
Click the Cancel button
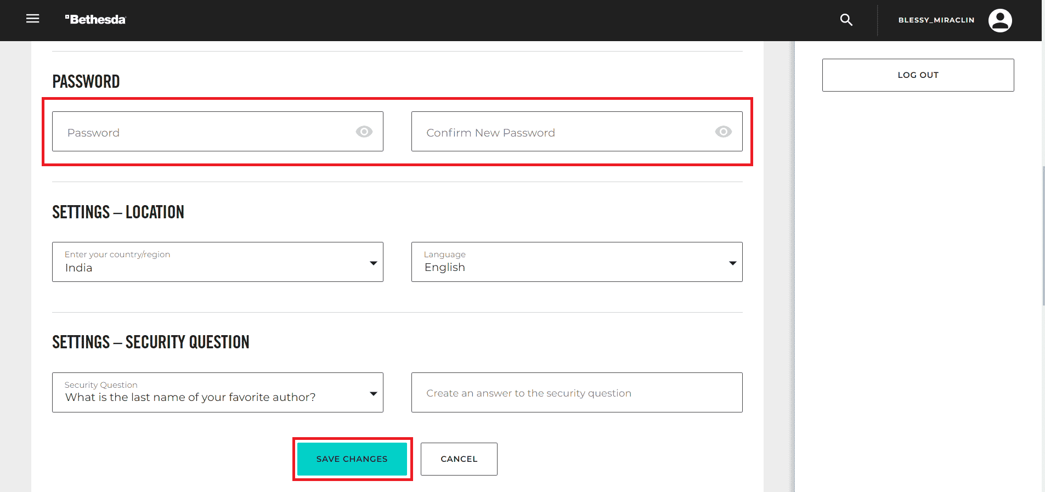pos(459,459)
